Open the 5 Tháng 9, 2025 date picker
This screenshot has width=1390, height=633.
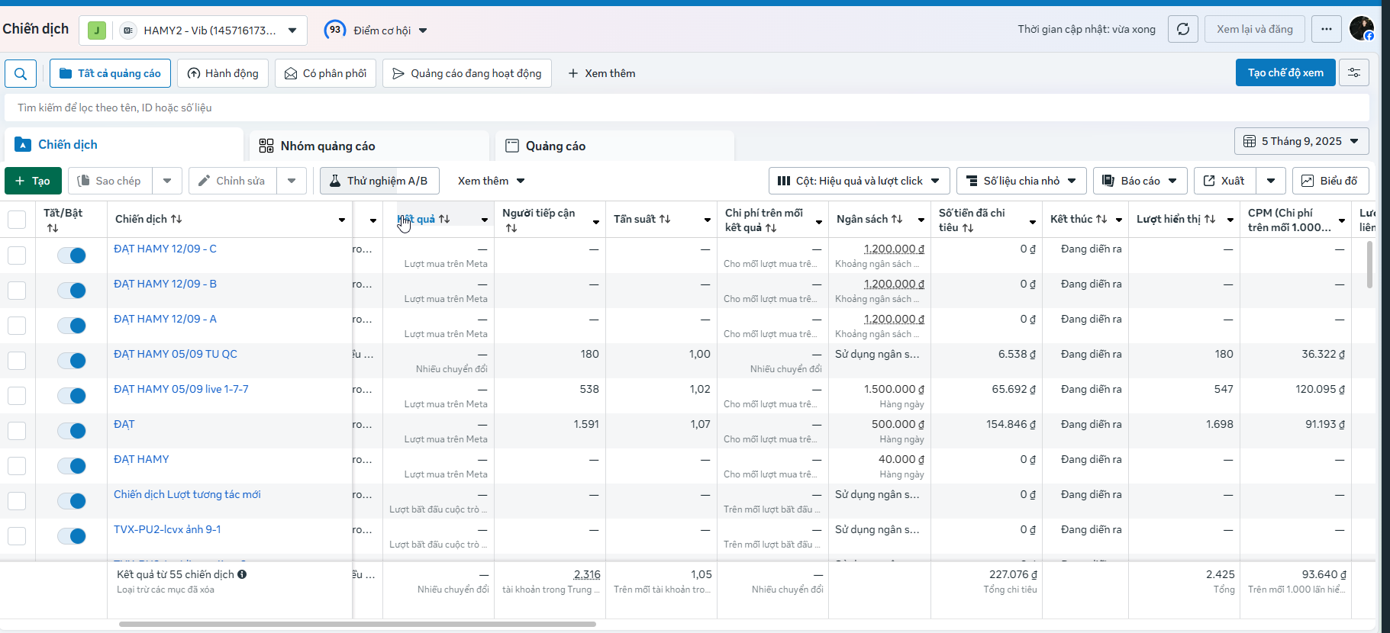point(1301,141)
